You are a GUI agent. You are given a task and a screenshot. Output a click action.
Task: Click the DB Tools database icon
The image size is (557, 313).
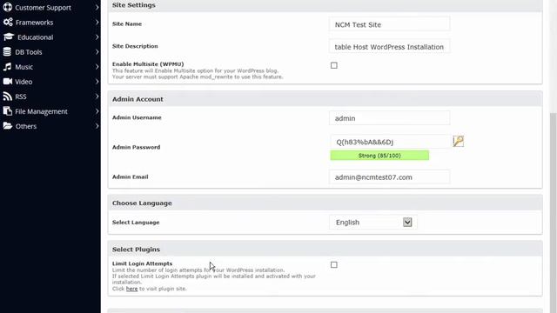pos(7,52)
